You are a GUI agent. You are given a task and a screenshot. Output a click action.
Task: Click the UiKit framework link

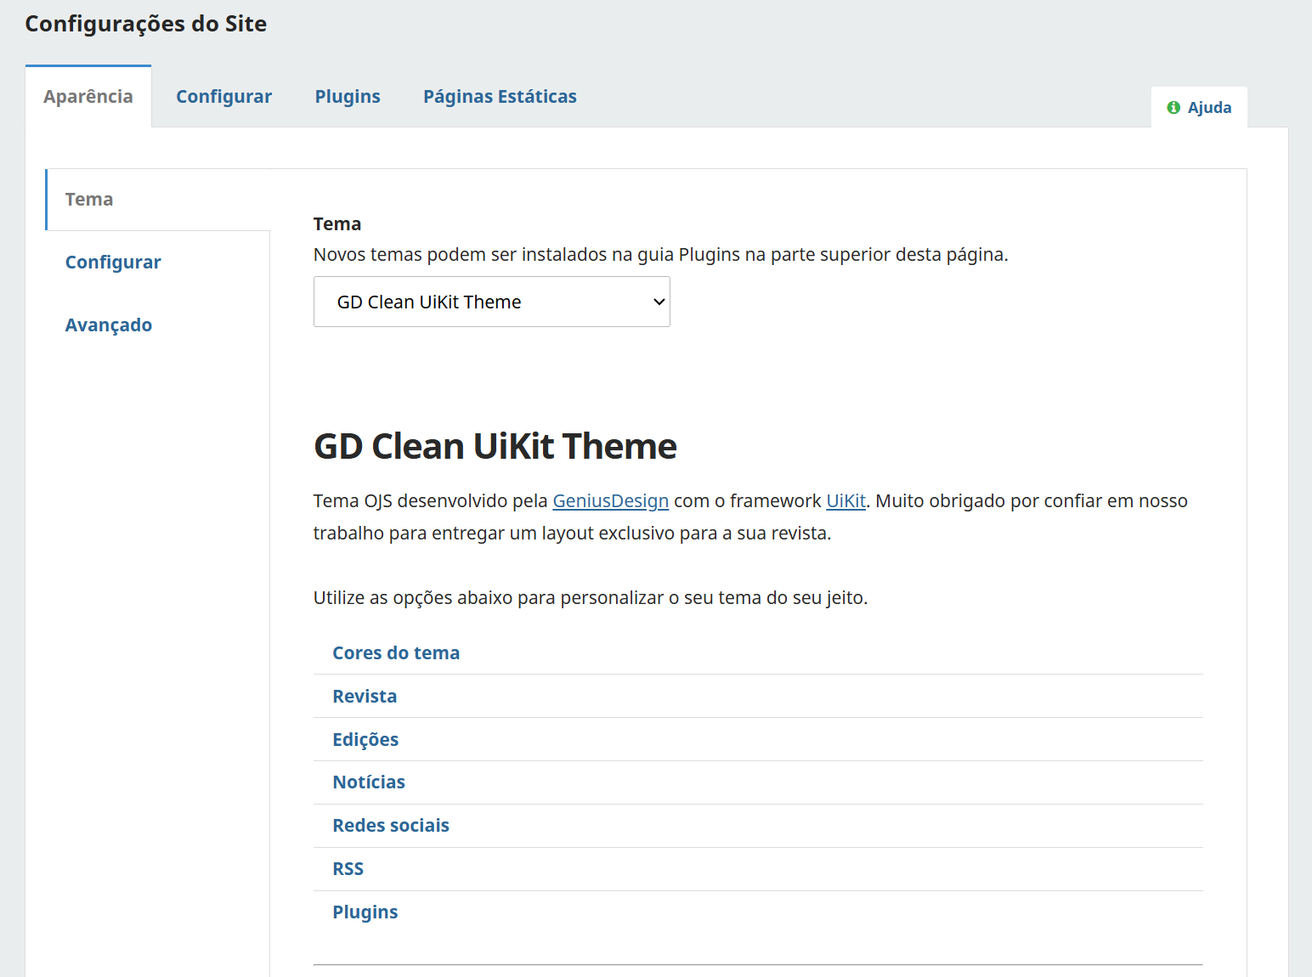[845, 500]
